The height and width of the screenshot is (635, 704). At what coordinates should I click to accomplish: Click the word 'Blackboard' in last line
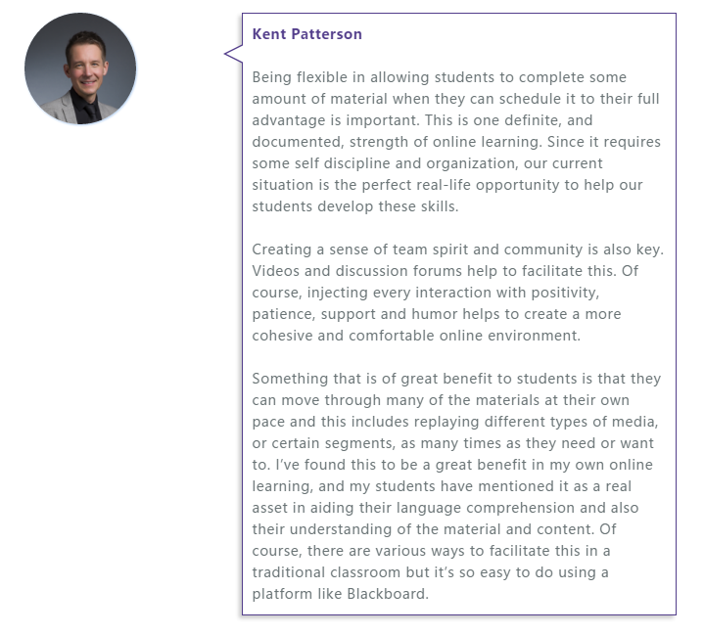pyautogui.click(x=386, y=594)
